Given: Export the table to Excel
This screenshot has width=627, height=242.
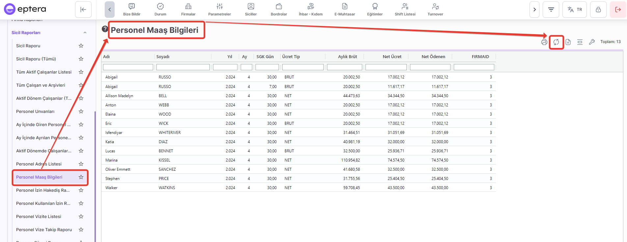Looking at the screenshot, I should pyautogui.click(x=568, y=42).
